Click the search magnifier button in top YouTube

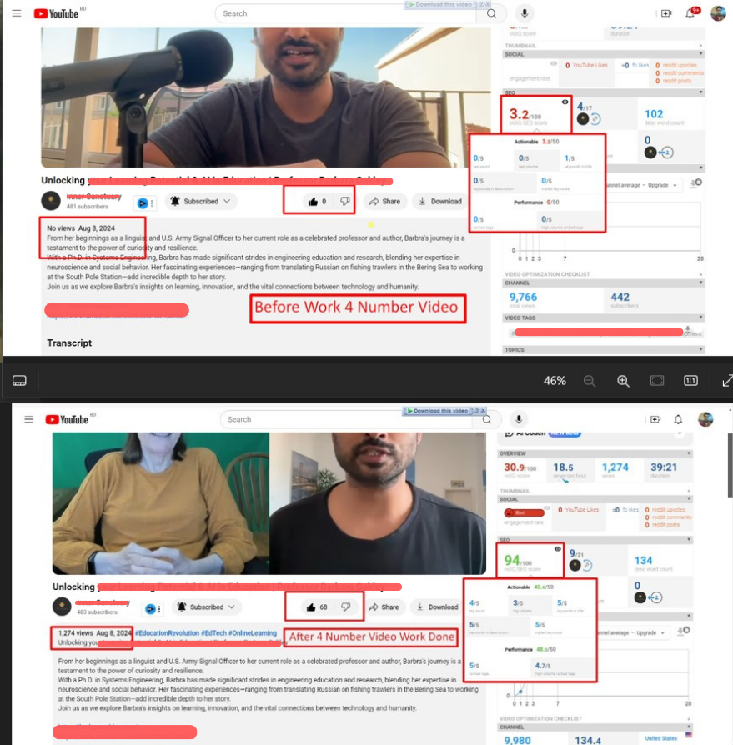(492, 13)
